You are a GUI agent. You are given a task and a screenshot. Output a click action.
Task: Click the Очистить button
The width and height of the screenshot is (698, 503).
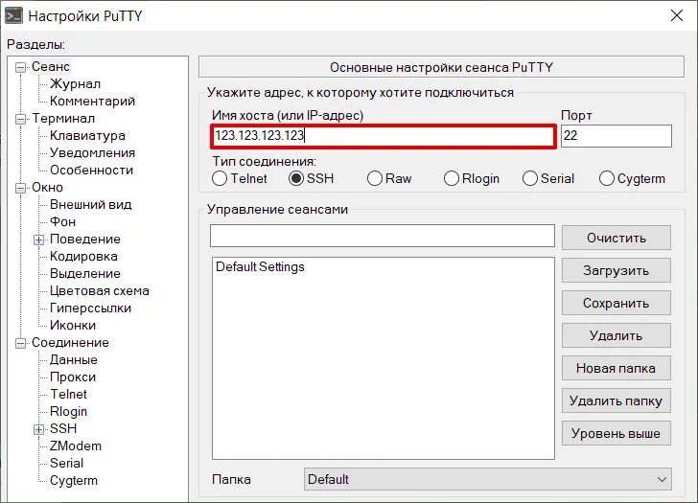coord(617,238)
